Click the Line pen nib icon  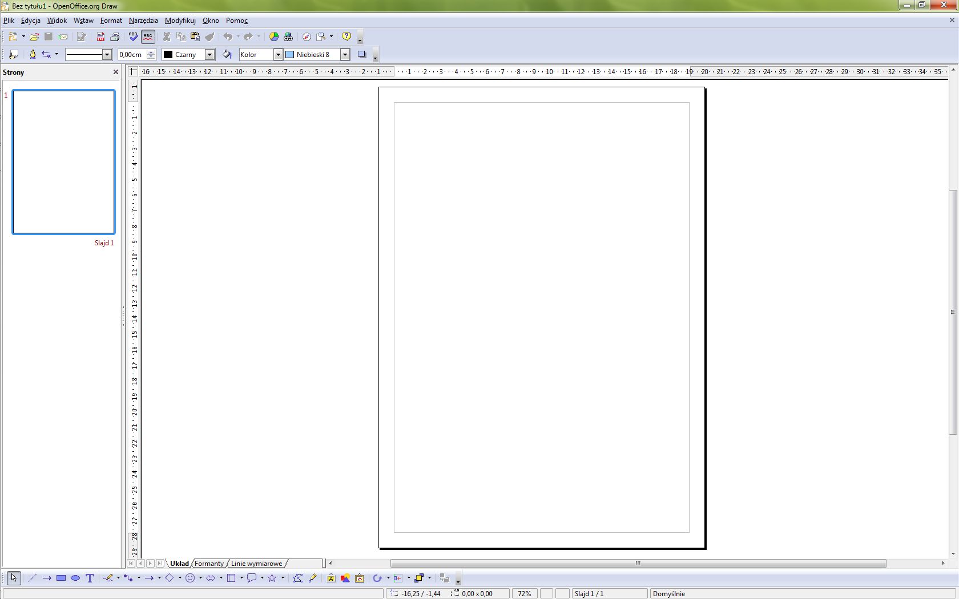coord(33,54)
